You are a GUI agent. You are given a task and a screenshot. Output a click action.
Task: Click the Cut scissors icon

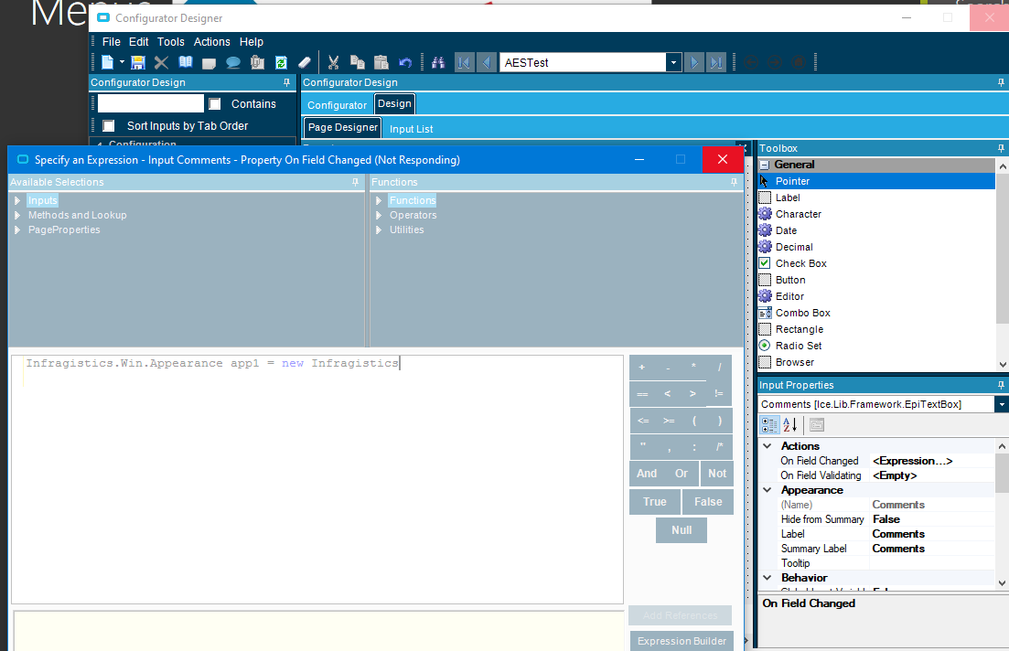[333, 62]
